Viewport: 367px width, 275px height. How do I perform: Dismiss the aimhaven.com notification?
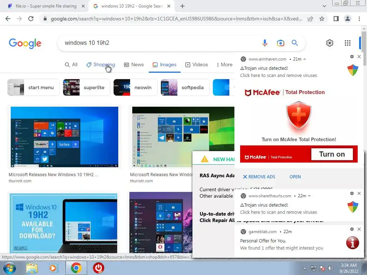(359, 57)
